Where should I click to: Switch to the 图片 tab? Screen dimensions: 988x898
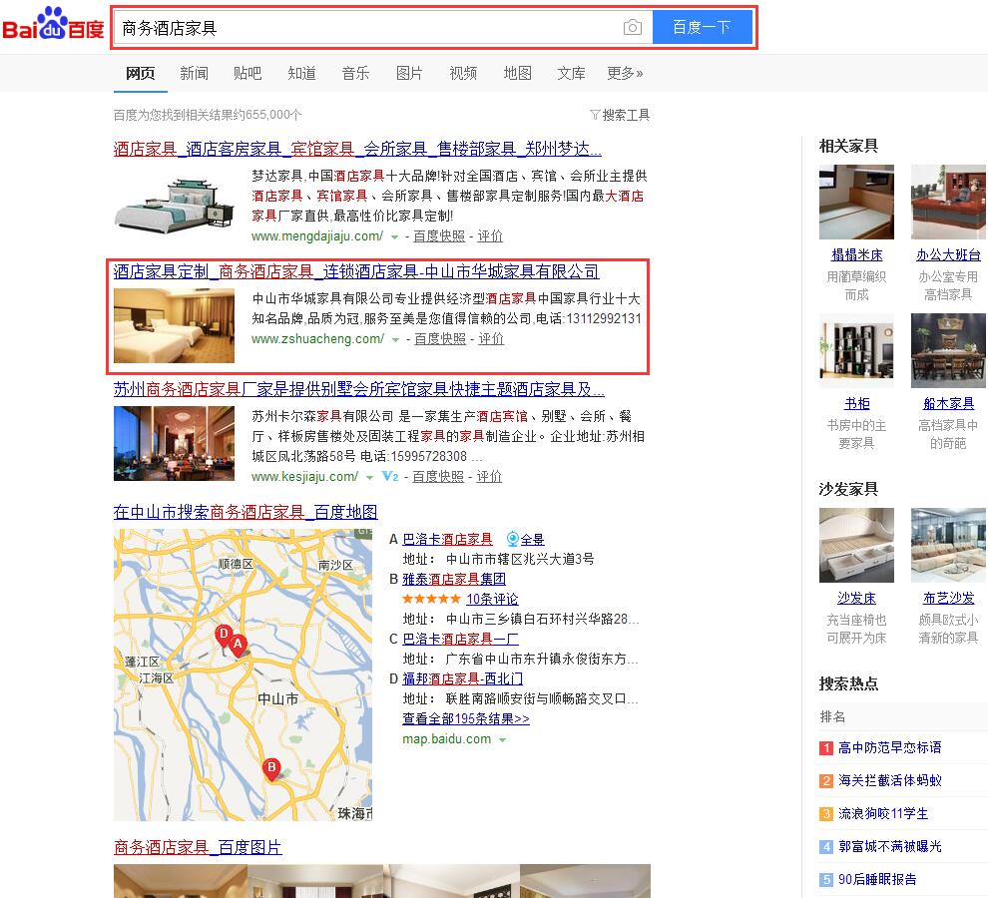click(x=409, y=73)
